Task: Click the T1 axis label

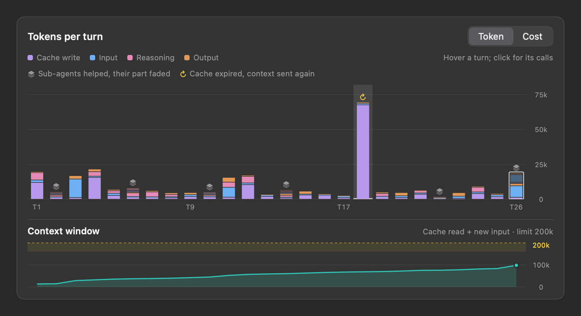Action: click(x=37, y=207)
